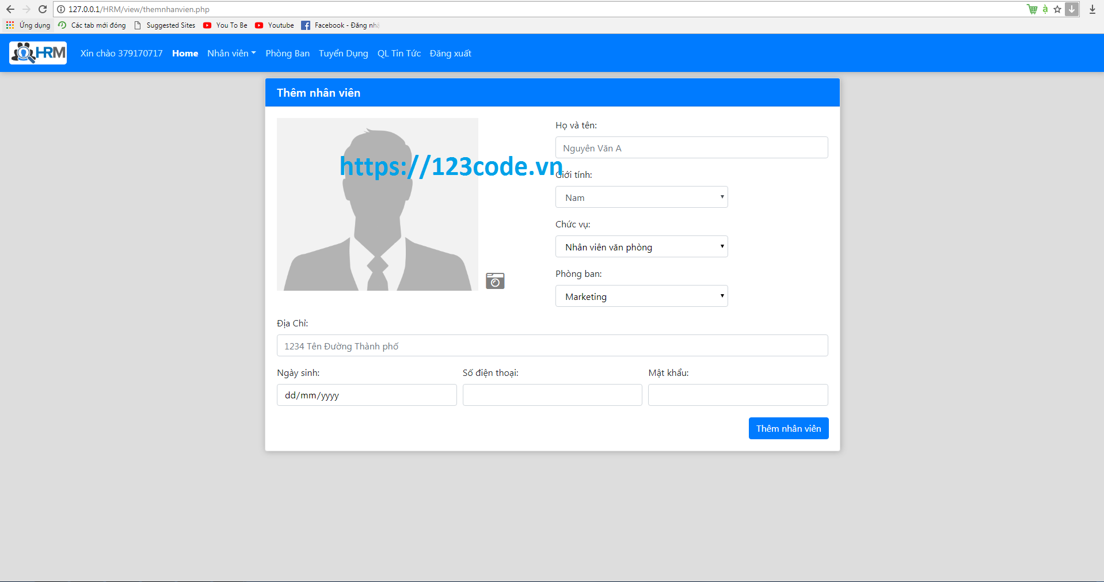Open the Youtube bookmark icon
The width and height of the screenshot is (1104, 582).
[x=261, y=25]
